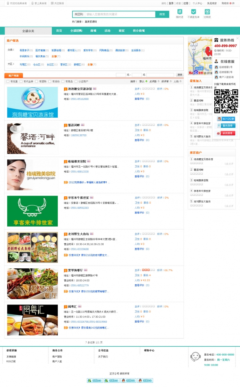Filter by 餐饮美食(5) category
The height and width of the screenshot is (387, 240).
42,56
